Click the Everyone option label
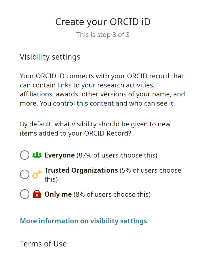 pyautogui.click(x=60, y=155)
